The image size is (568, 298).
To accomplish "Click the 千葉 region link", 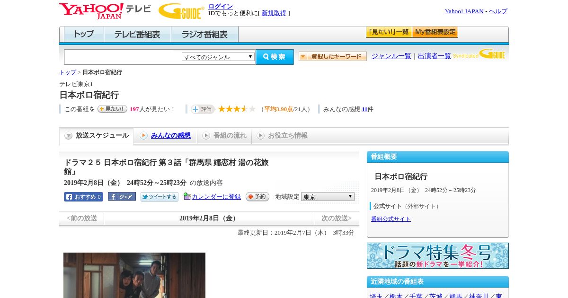I will [x=416, y=296].
